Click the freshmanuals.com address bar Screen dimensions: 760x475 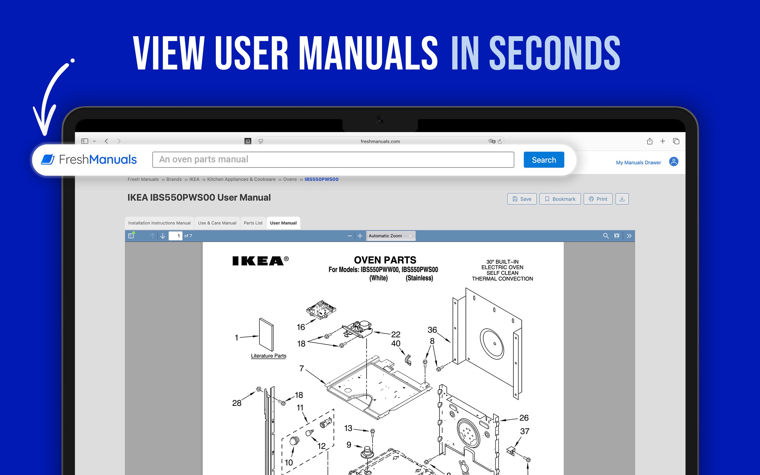coord(380,141)
